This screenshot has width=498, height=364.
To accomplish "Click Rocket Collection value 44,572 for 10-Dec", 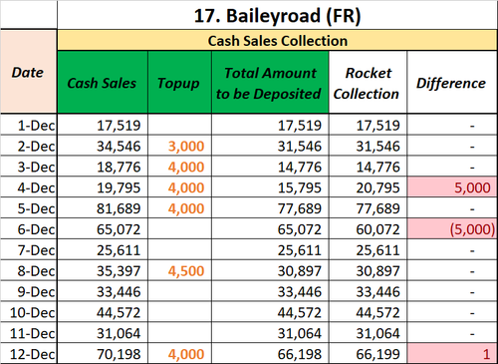I will [368, 312].
